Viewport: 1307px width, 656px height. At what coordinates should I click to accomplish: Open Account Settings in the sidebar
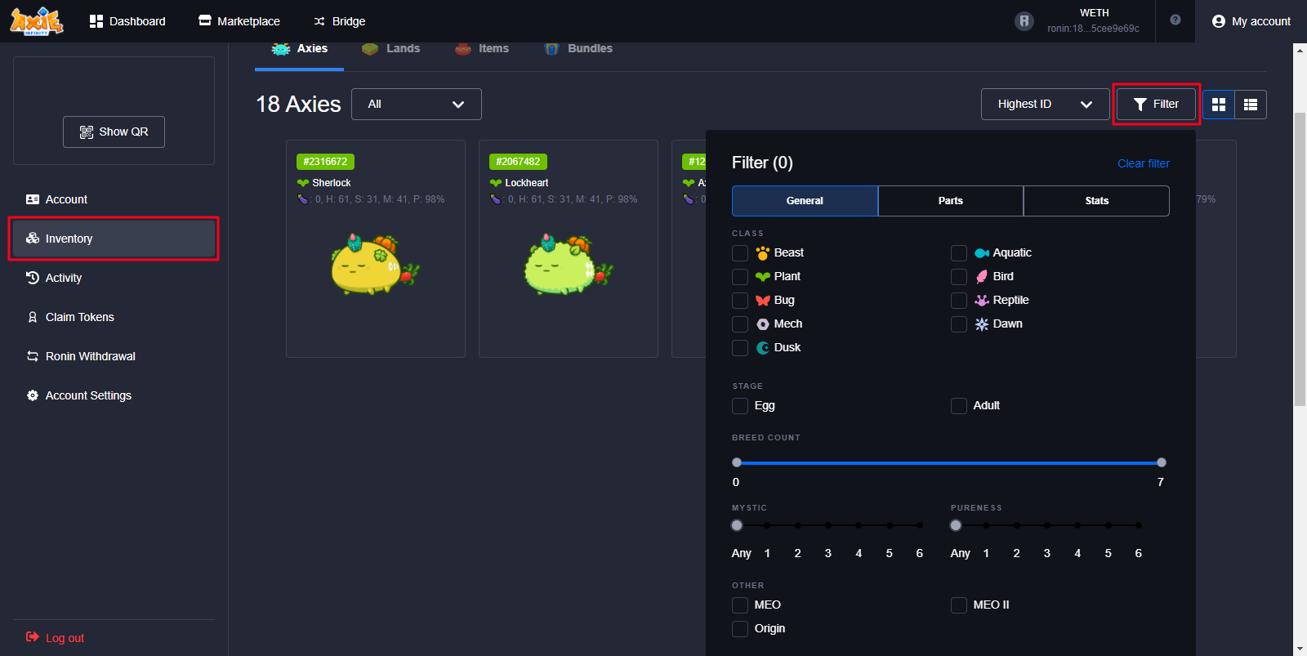coord(114,395)
